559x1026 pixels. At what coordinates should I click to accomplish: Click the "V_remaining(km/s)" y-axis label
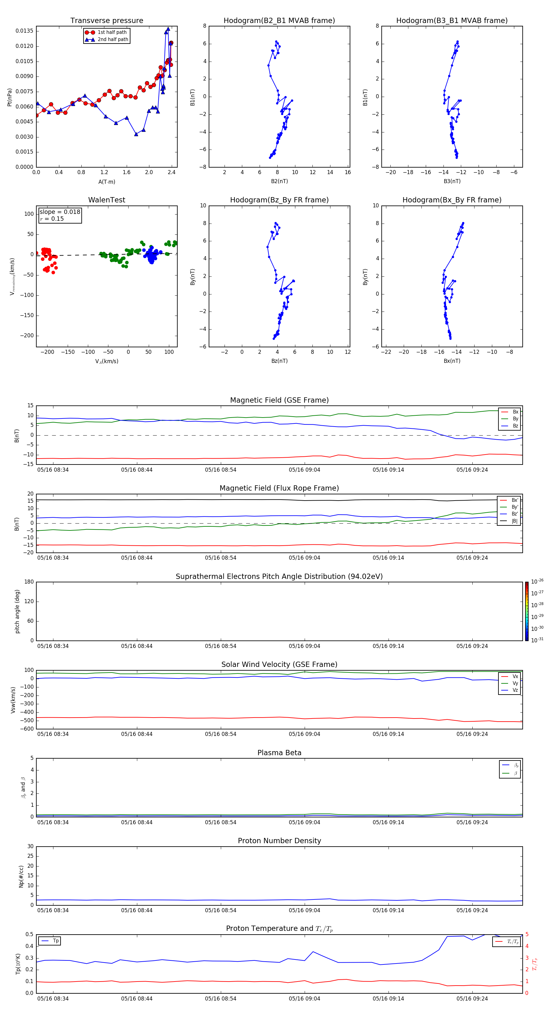click(x=12, y=277)
